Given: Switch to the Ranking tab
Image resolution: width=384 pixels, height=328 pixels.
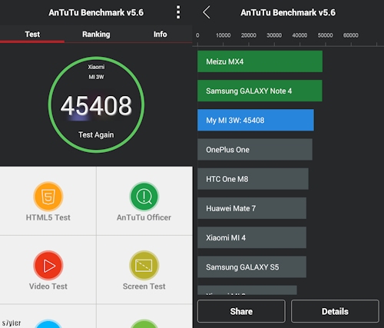Looking at the screenshot, I should (96, 34).
